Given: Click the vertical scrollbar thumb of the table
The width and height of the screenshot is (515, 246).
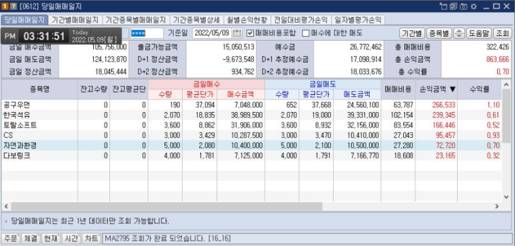Looking at the screenshot, I should click(506, 116).
